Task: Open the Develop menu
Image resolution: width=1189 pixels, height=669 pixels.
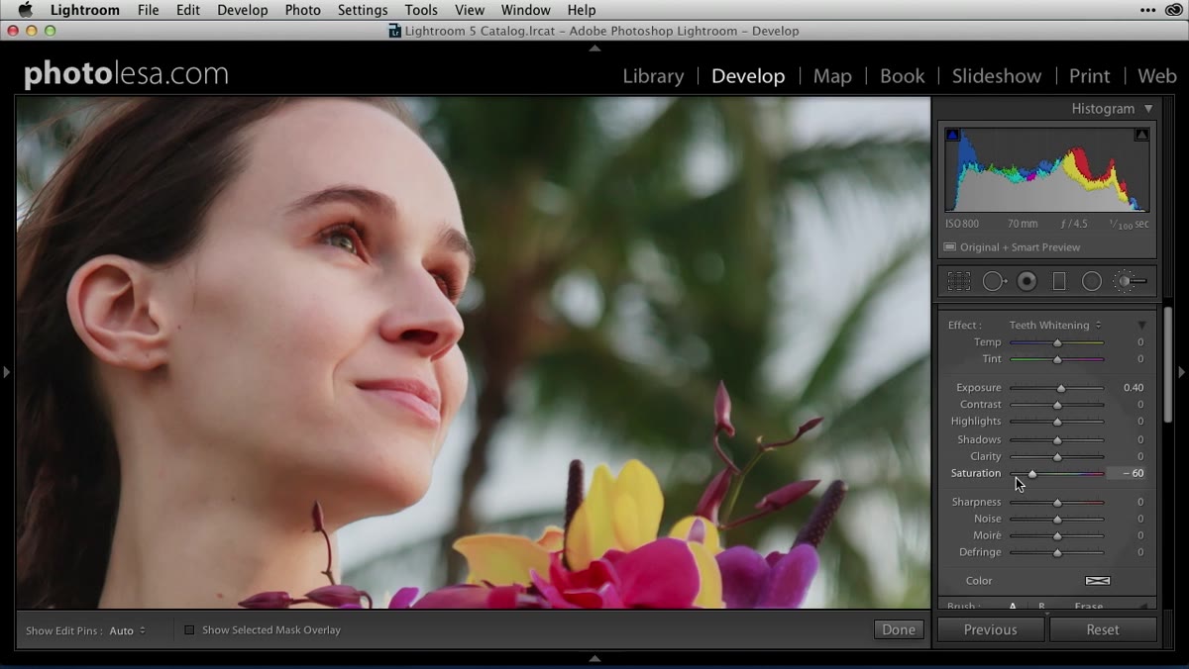Action: 242,10
